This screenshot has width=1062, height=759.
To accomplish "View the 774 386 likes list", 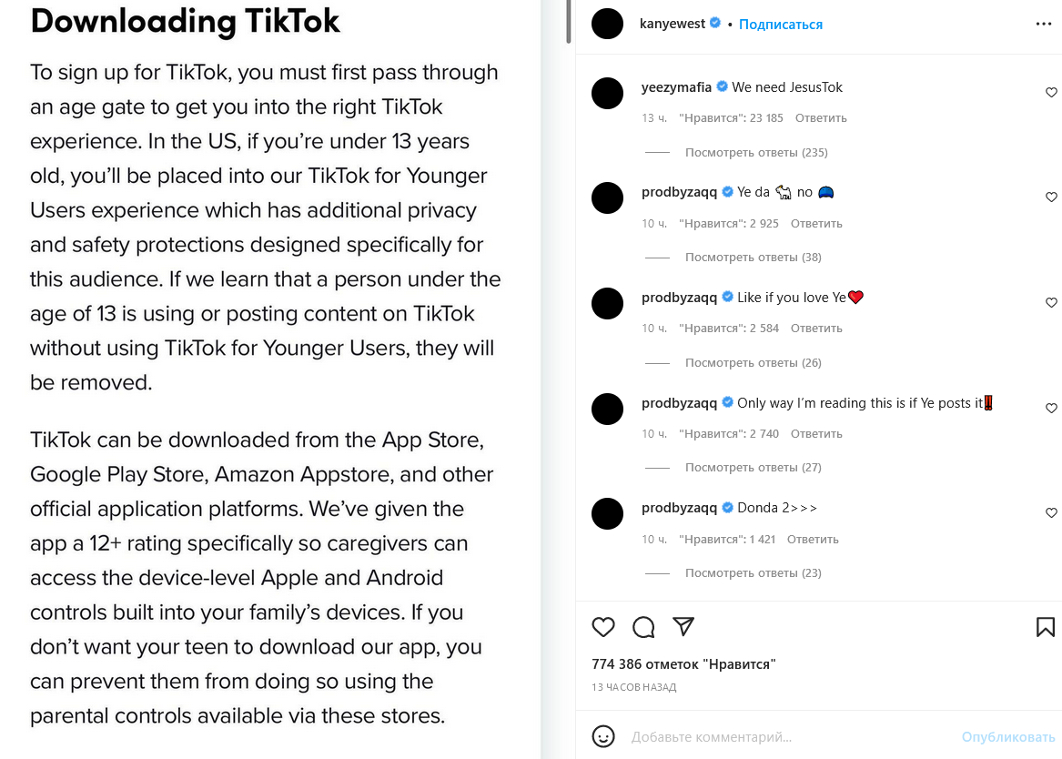I will 683,664.
